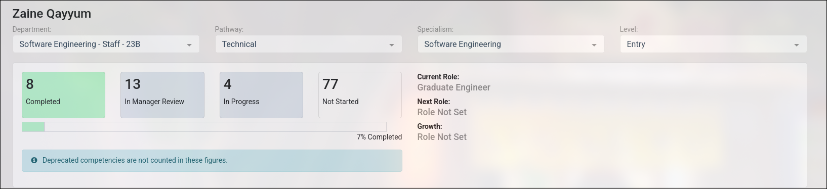Viewport: 827px width, 189px height.
Task: Click the Growth label
Action: pyautogui.click(x=429, y=126)
